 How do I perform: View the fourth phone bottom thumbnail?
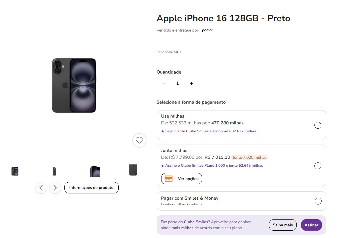pos(133,170)
